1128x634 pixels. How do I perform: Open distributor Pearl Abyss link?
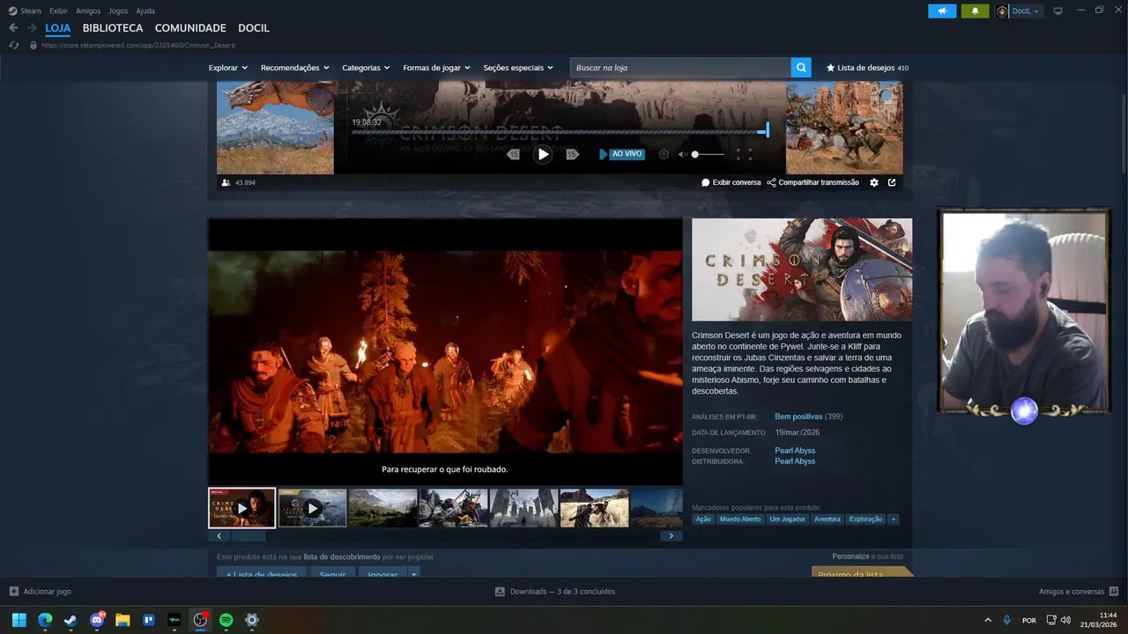795,461
